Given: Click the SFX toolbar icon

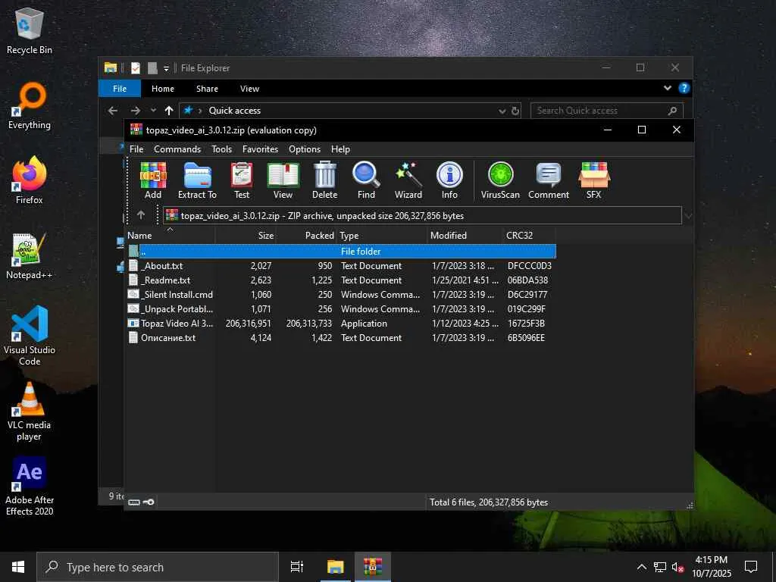Looking at the screenshot, I should coord(594,180).
